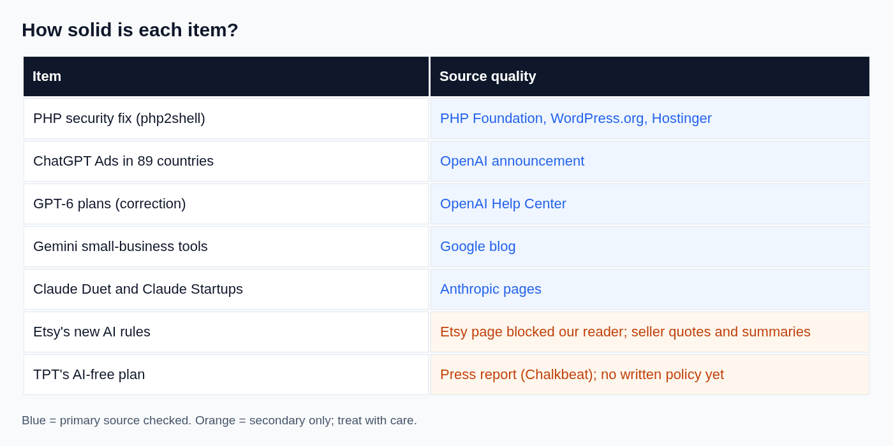Image resolution: width=893 pixels, height=446 pixels.
Task: Select the 'TPT's AI-free plan' item
Action: coord(226,375)
